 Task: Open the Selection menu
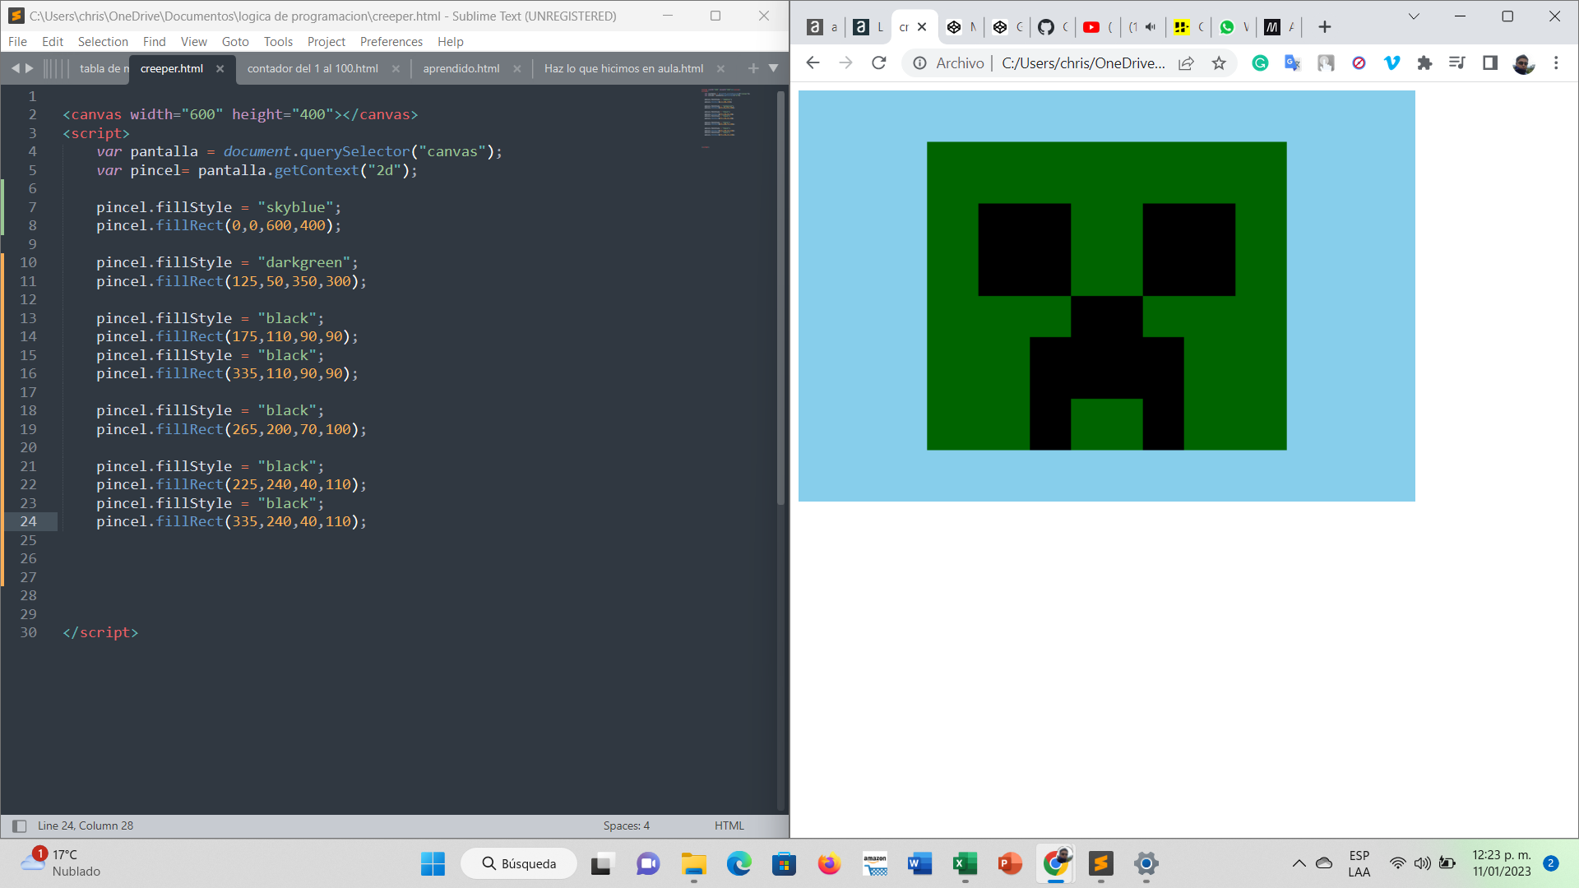tap(103, 42)
